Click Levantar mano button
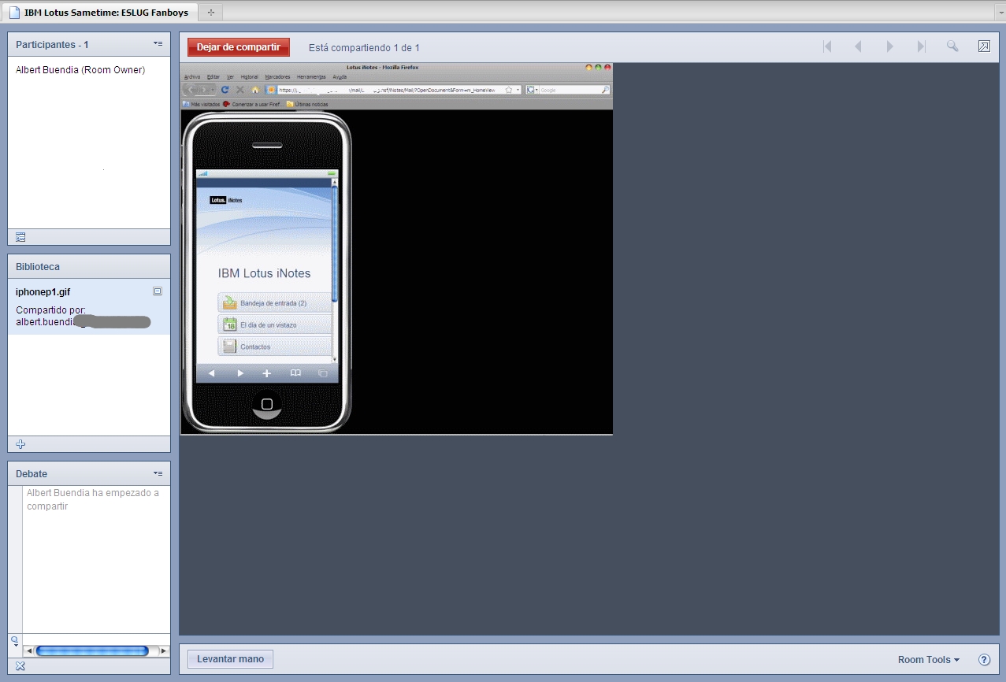The width and height of the screenshot is (1006, 682). click(x=230, y=659)
